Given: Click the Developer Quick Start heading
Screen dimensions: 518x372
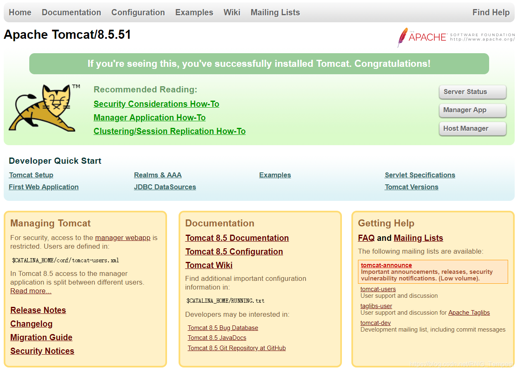Looking at the screenshot, I should [x=55, y=161].
